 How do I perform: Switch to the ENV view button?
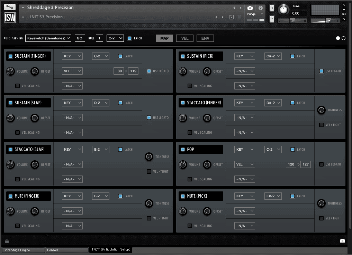(205, 38)
